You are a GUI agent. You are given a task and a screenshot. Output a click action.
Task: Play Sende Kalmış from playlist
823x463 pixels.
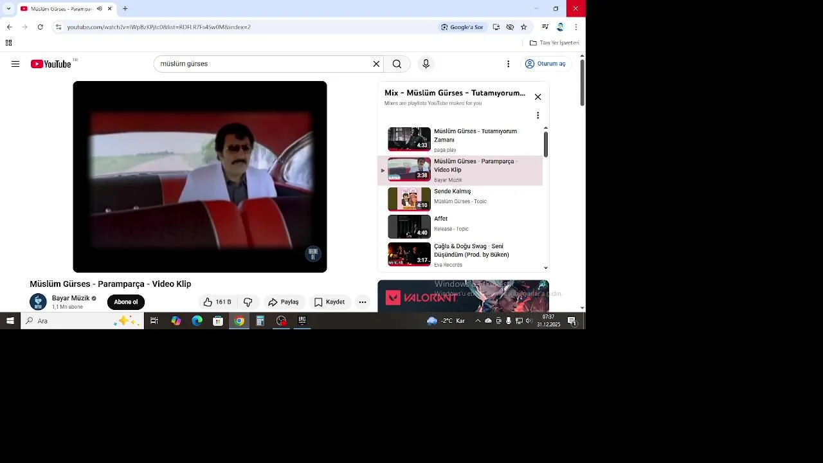460,199
